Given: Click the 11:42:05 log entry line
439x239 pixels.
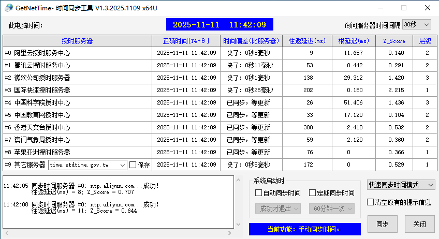Looking at the screenshot, I should (81, 186).
